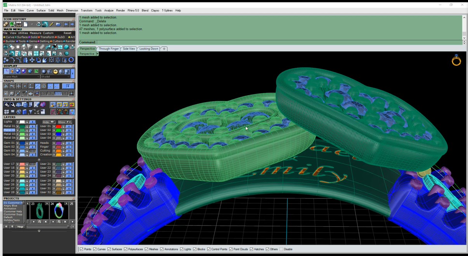Open the Cutters category in Main Menu
The width and height of the screenshot is (468, 256).
pos(56,41)
